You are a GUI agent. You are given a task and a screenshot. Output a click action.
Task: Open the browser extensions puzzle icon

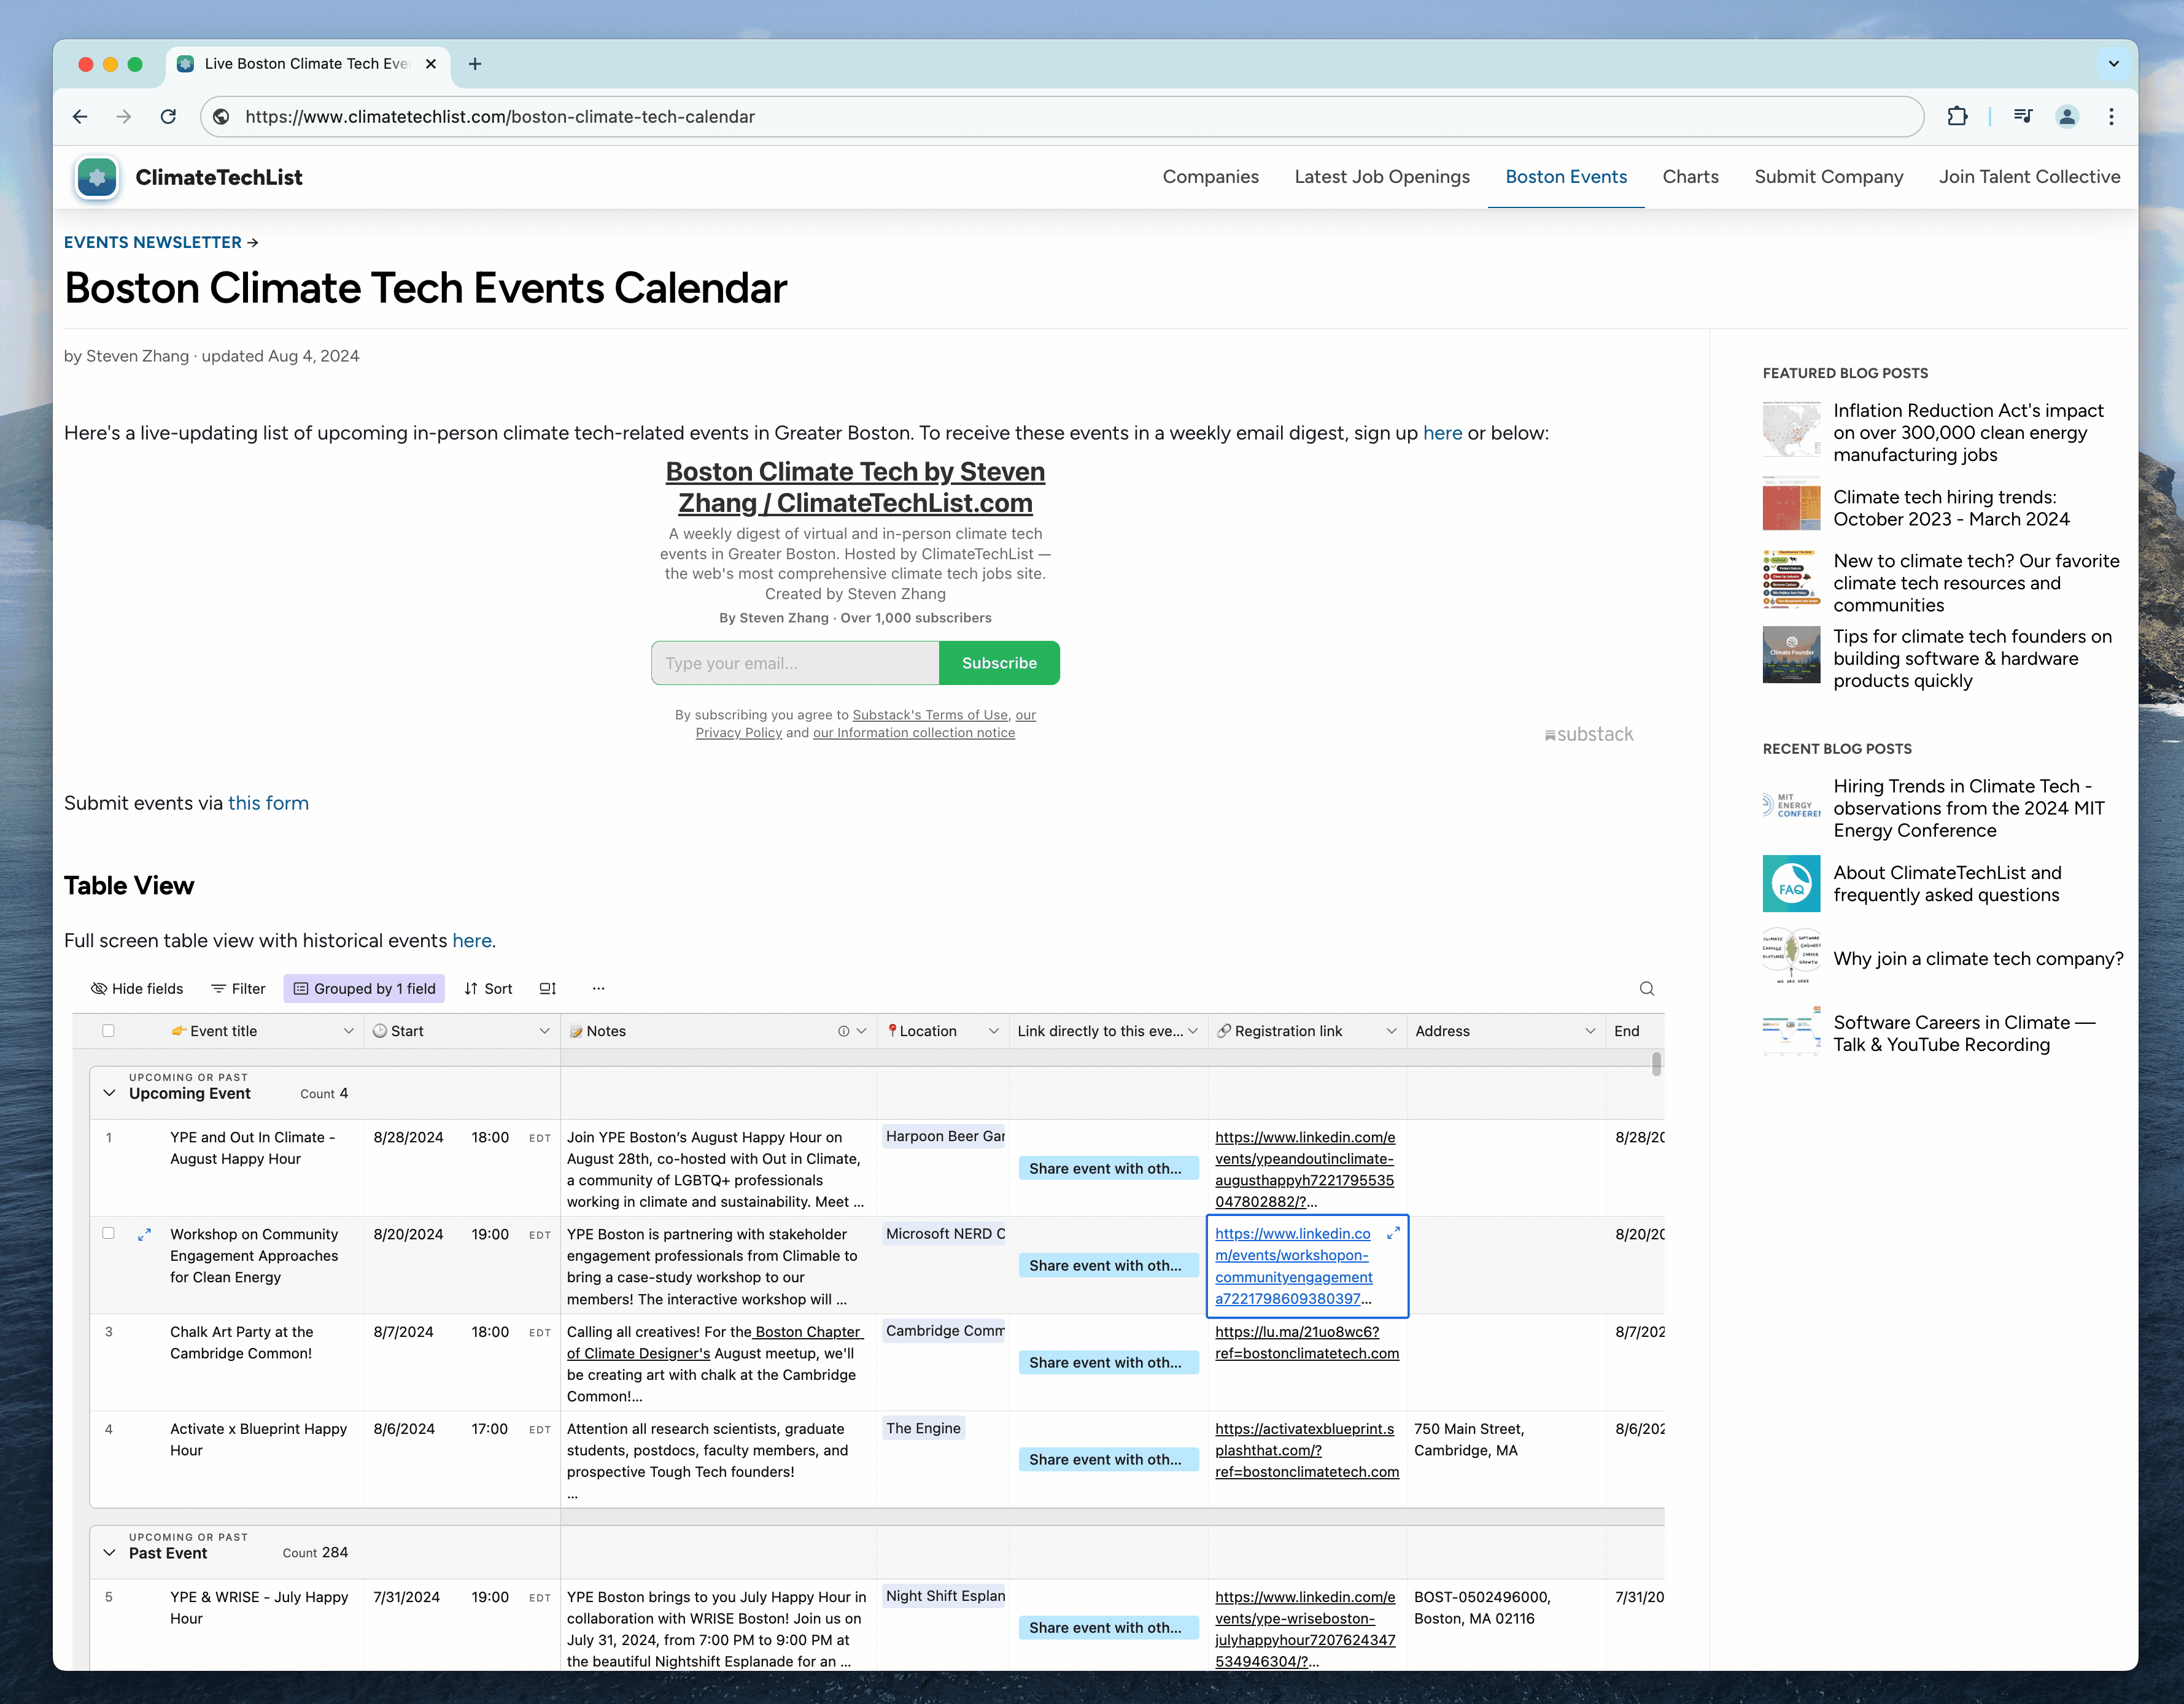click(1957, 117)
